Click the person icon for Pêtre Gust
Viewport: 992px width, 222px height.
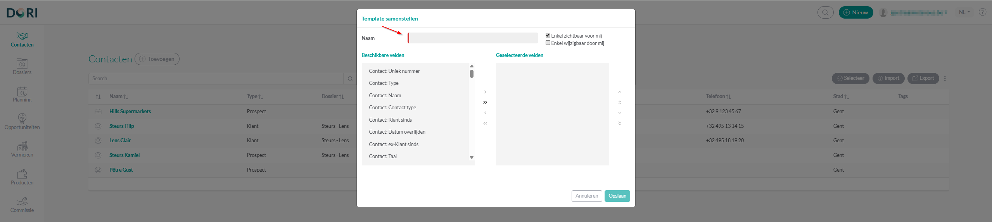(98, 170)
